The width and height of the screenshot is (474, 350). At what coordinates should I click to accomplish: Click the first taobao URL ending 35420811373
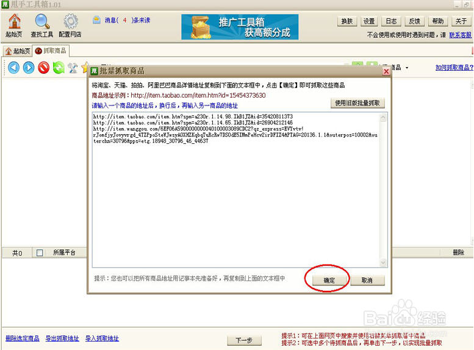click(193, 116)
